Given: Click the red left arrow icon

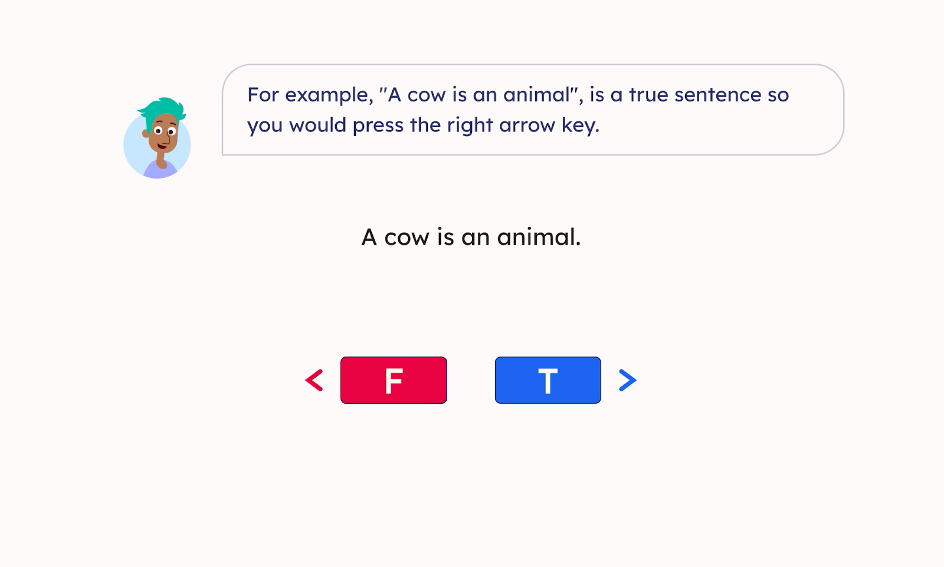Looking at the screenshot, I should point(314,380).
